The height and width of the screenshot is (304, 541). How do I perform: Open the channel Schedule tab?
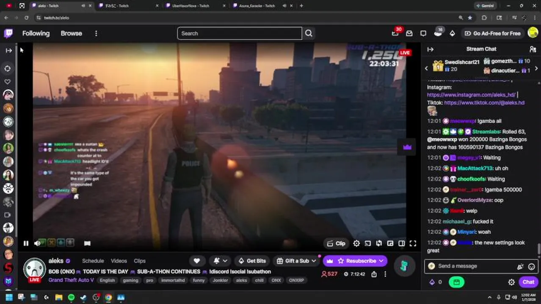coord(93,261)
